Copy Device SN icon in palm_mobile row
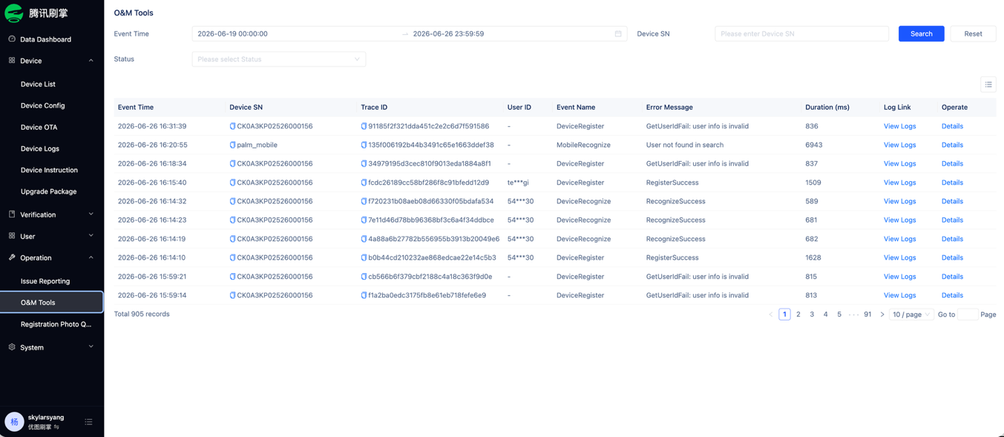 tap(232, 145)
